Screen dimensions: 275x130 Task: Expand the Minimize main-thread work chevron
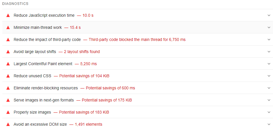point(269,27)
